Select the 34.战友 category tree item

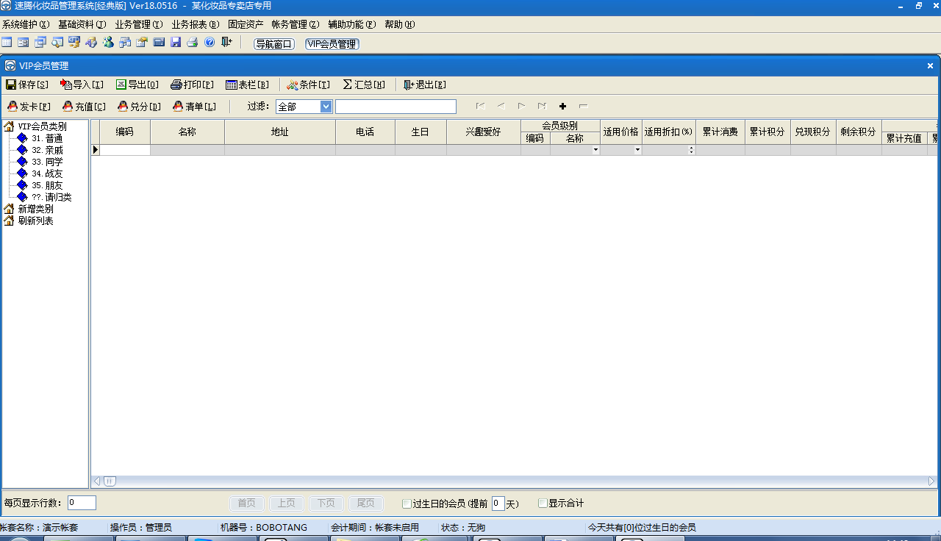click(x=47, y=173)
